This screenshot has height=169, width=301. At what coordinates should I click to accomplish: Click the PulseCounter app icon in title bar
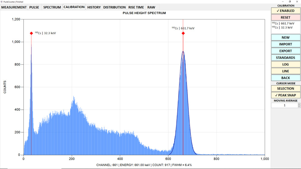point(2,2)
